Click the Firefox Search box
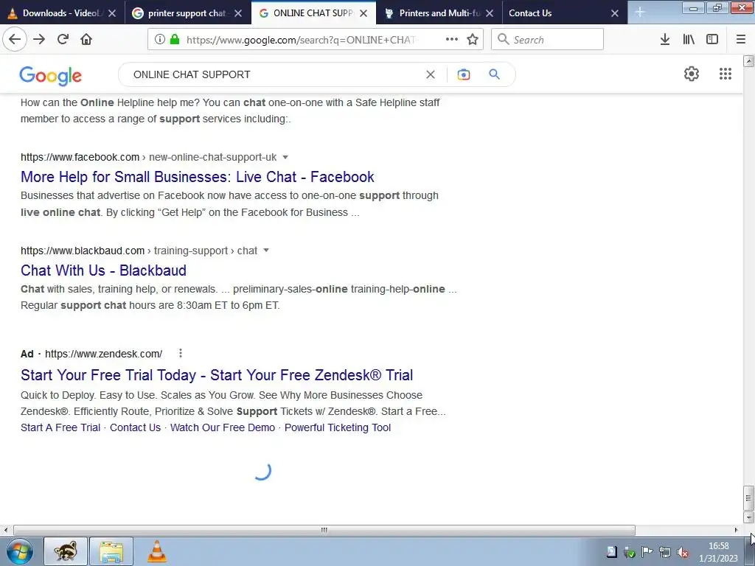Screen dimensions: 755x566 (x=547, y=39)
